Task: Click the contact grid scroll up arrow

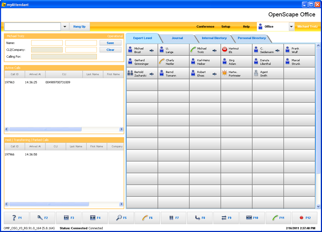Action: coord(318,46)
